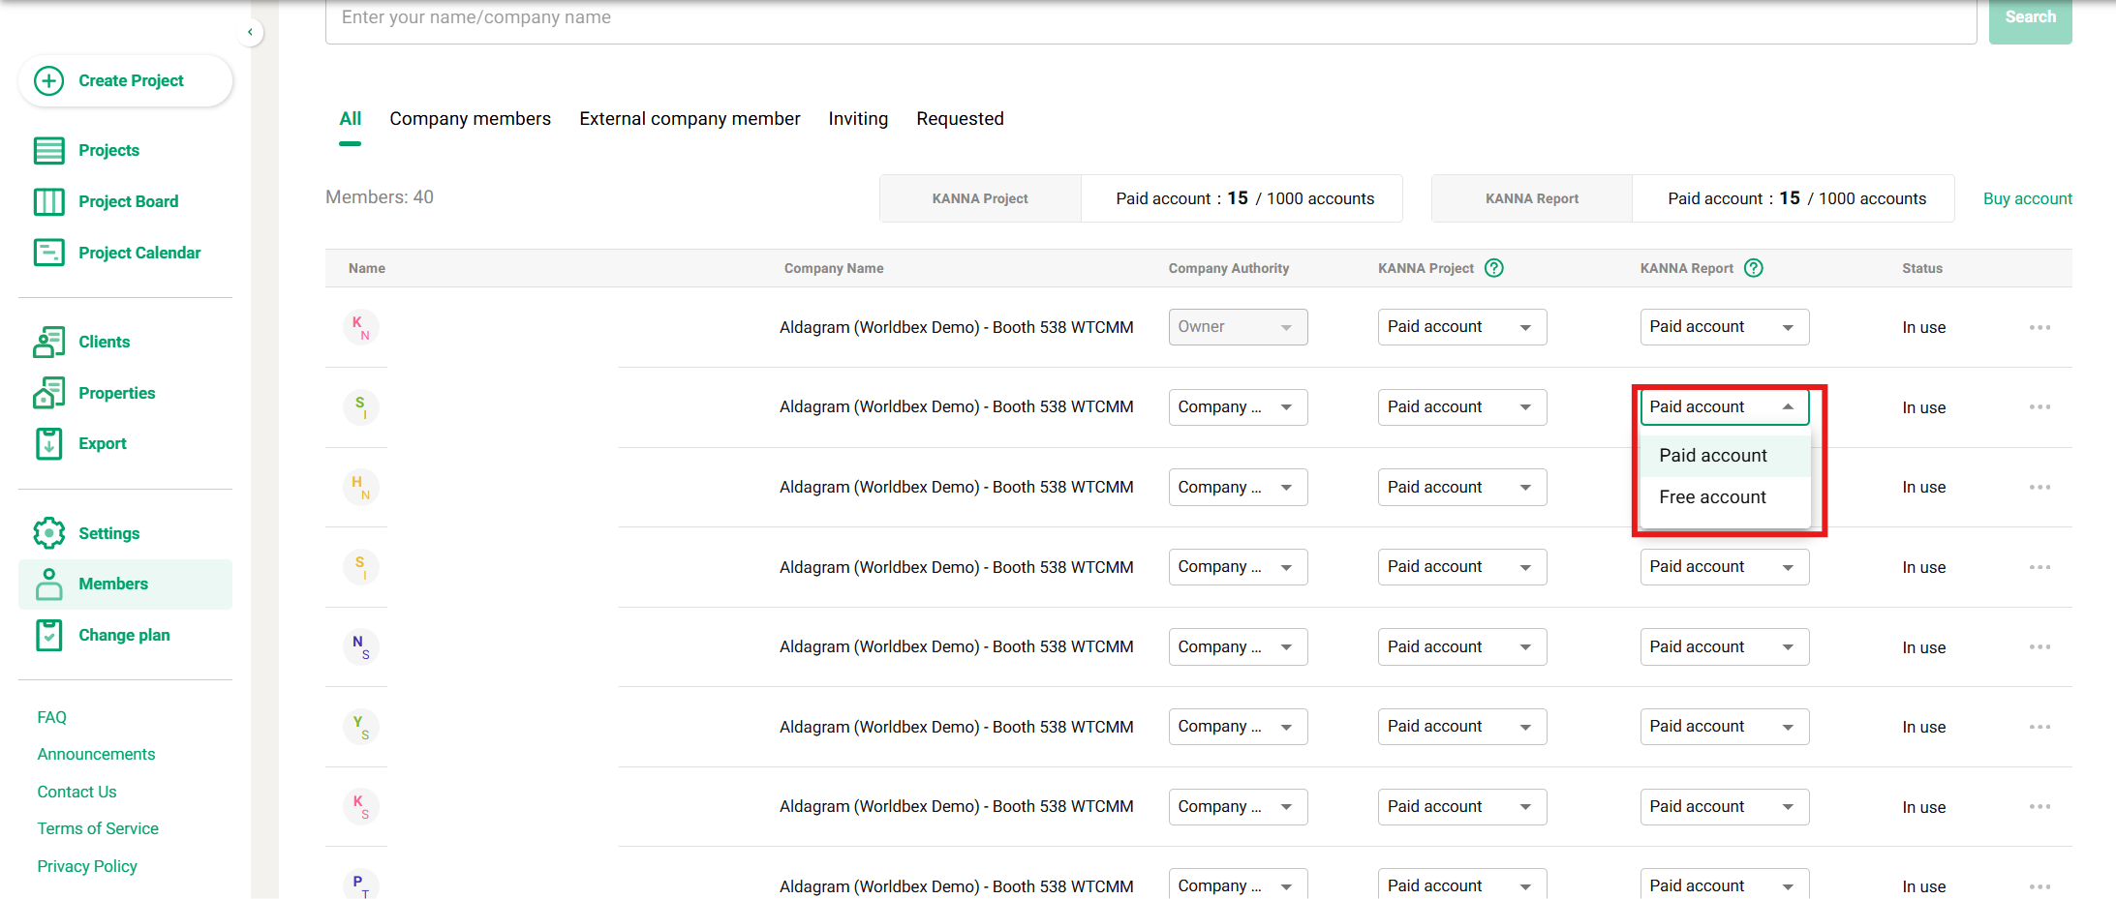Click help icon beside KANNA Project header
The width and height of the screenshot is (2116, 899).
[x=1494, y=268]
